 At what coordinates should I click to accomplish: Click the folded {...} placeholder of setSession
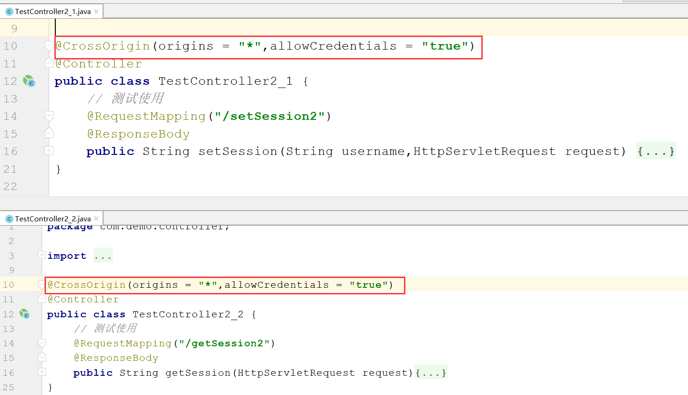pyautogui.click(x=656, y=151)
